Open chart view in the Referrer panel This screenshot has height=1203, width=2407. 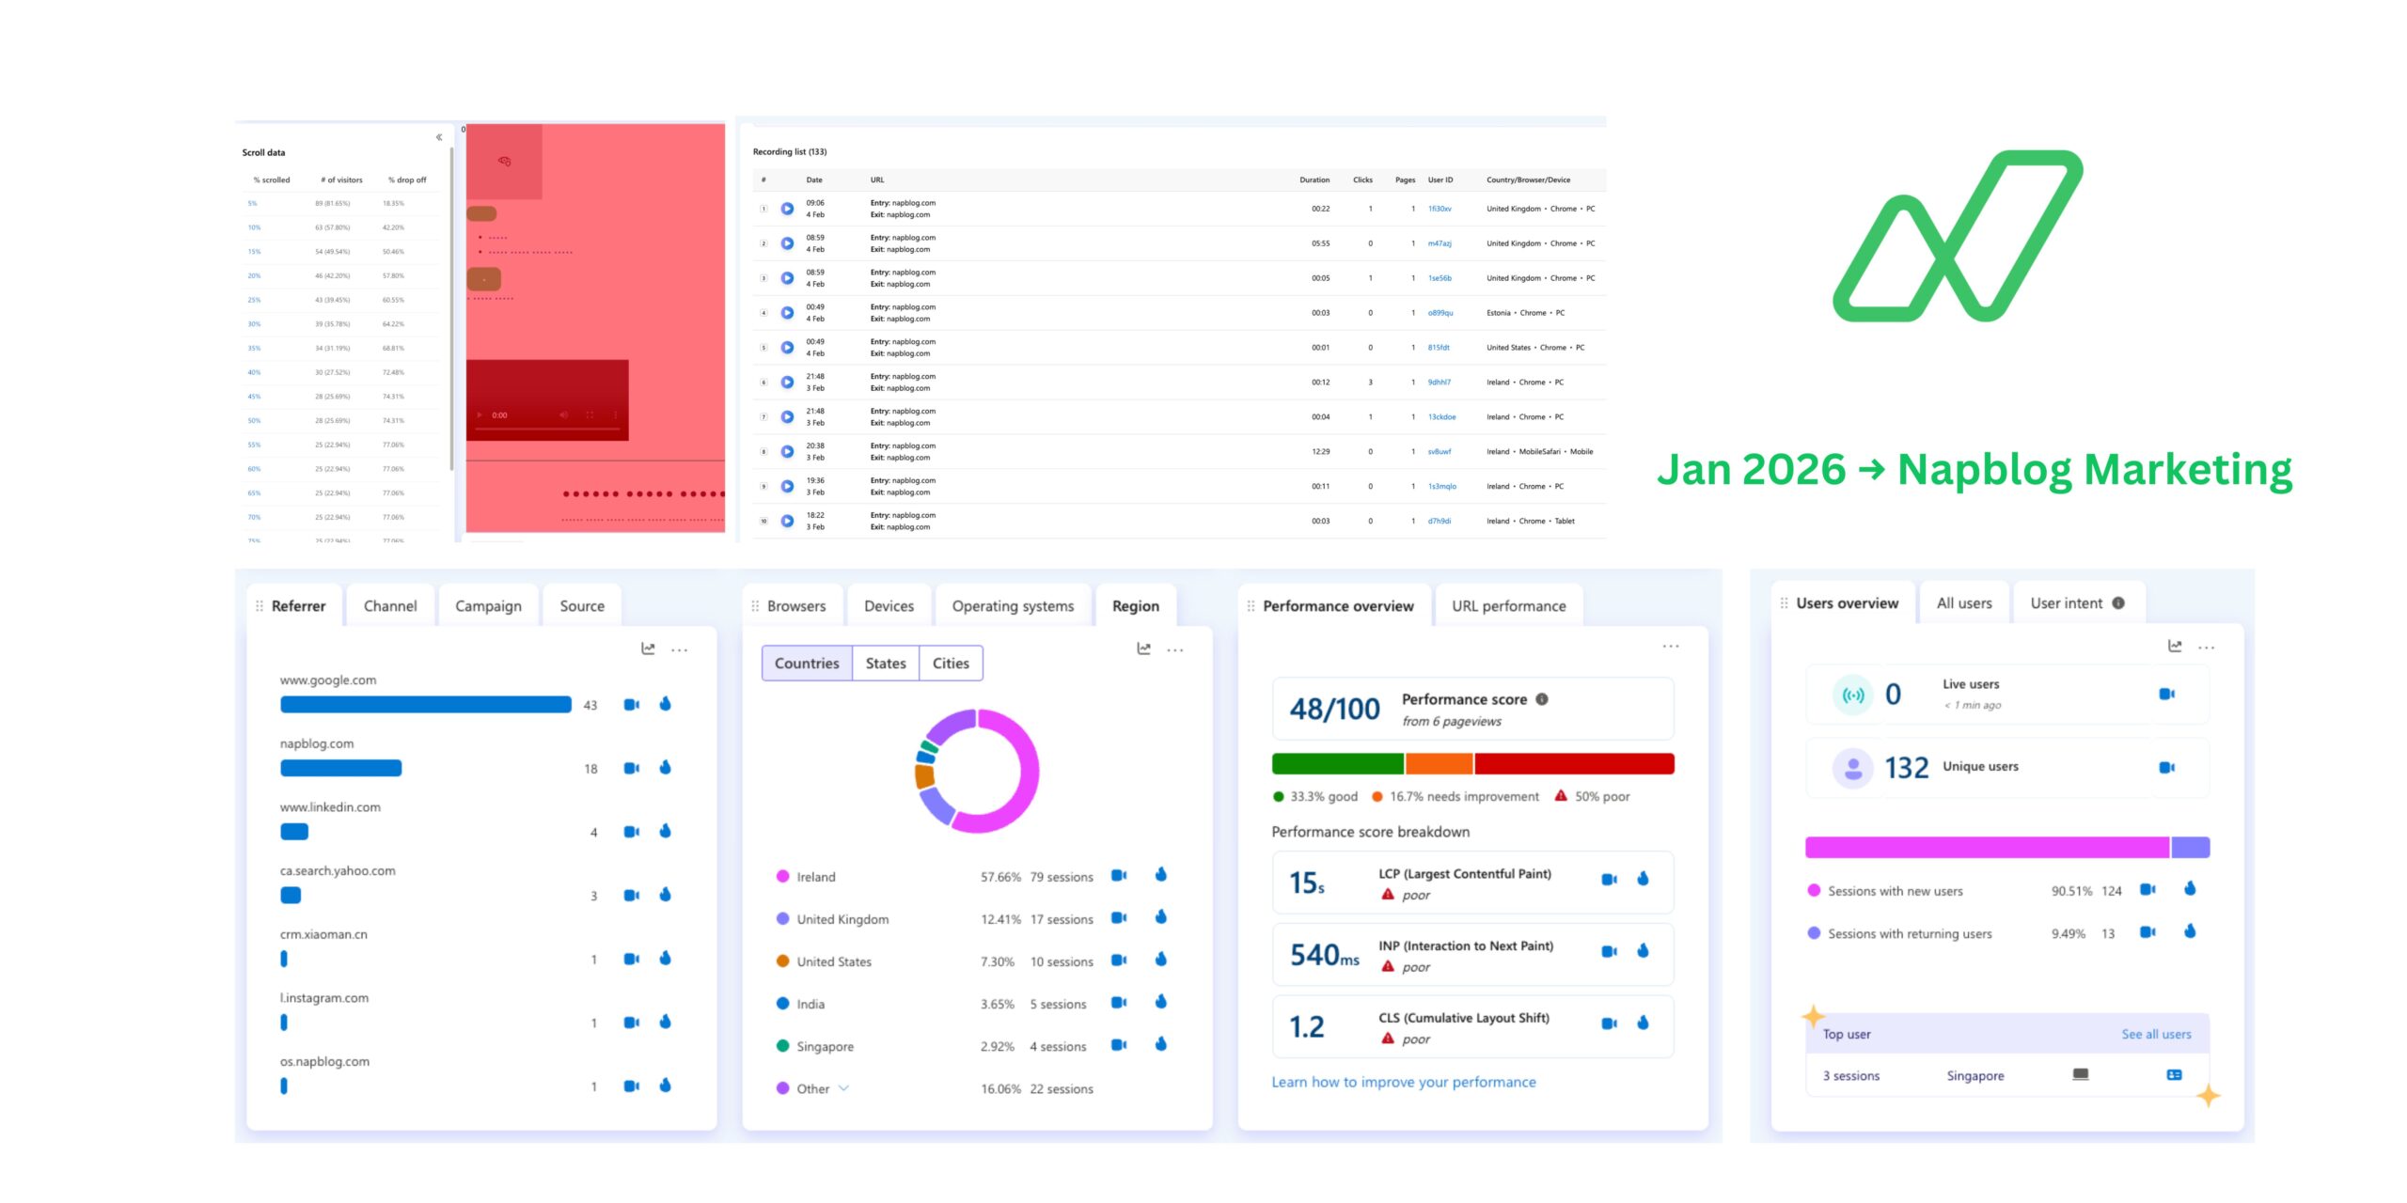pos(647,648)
